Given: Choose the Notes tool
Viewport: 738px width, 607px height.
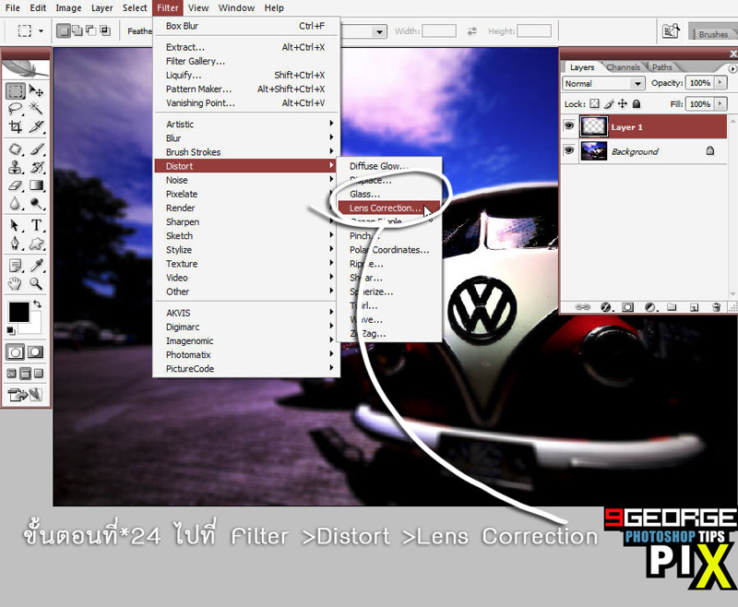Looking at the screenshot, I should click(x=15, y=266).
